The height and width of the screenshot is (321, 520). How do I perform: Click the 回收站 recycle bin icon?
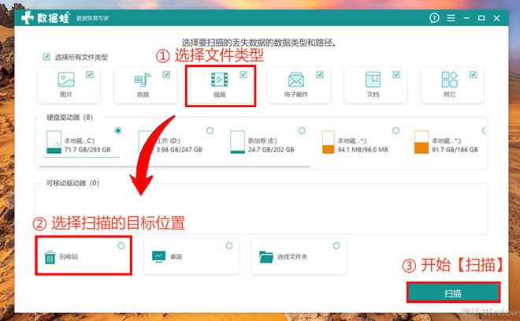[x=50, y=257]
